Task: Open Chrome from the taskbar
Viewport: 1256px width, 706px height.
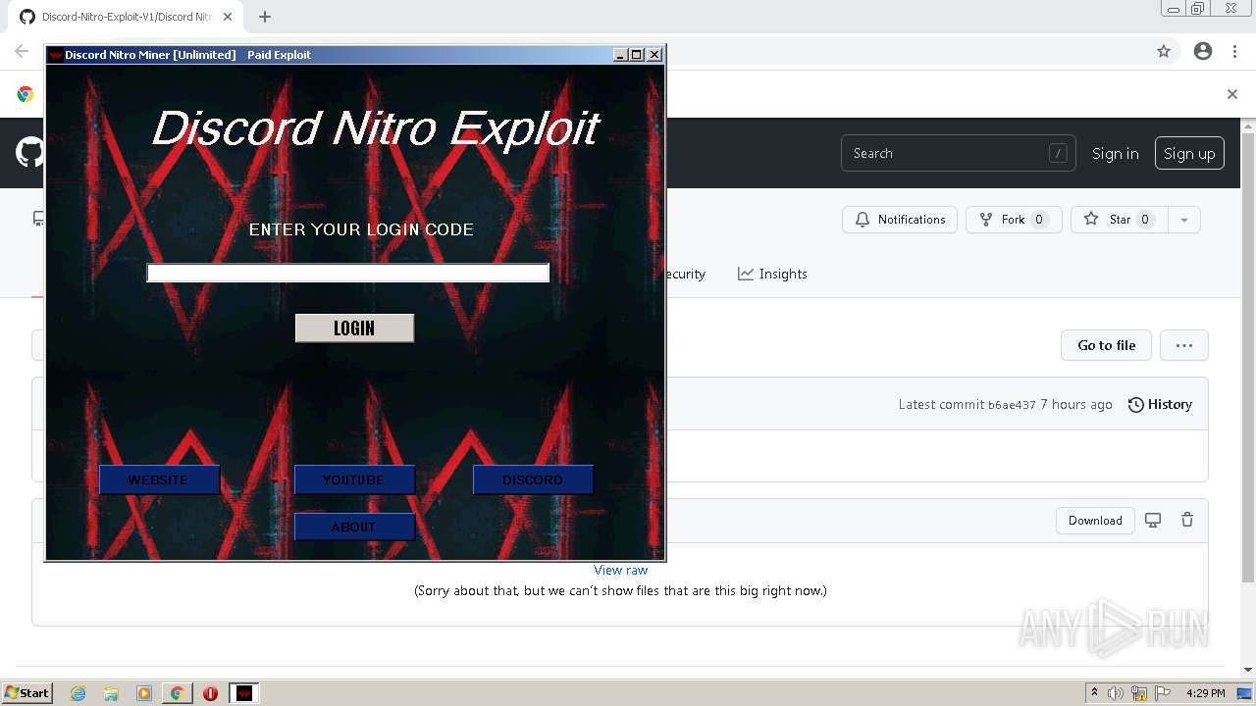Action: (178, 693)
